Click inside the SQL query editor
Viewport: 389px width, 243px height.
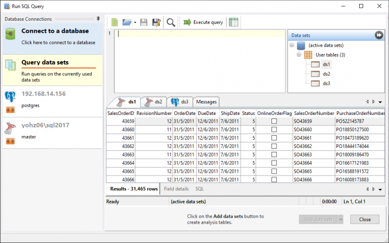[200, 61]
